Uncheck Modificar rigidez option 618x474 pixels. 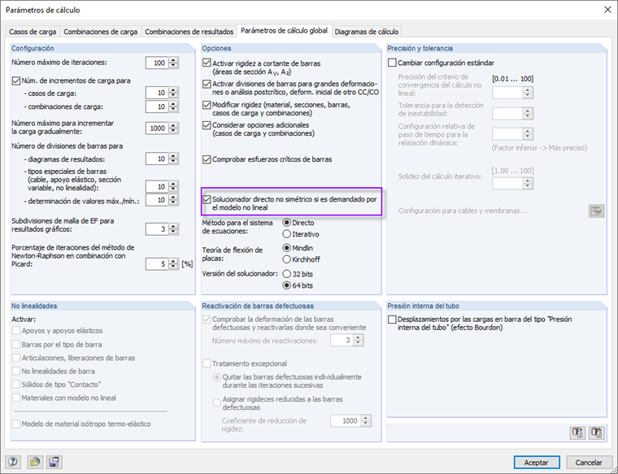207,105
